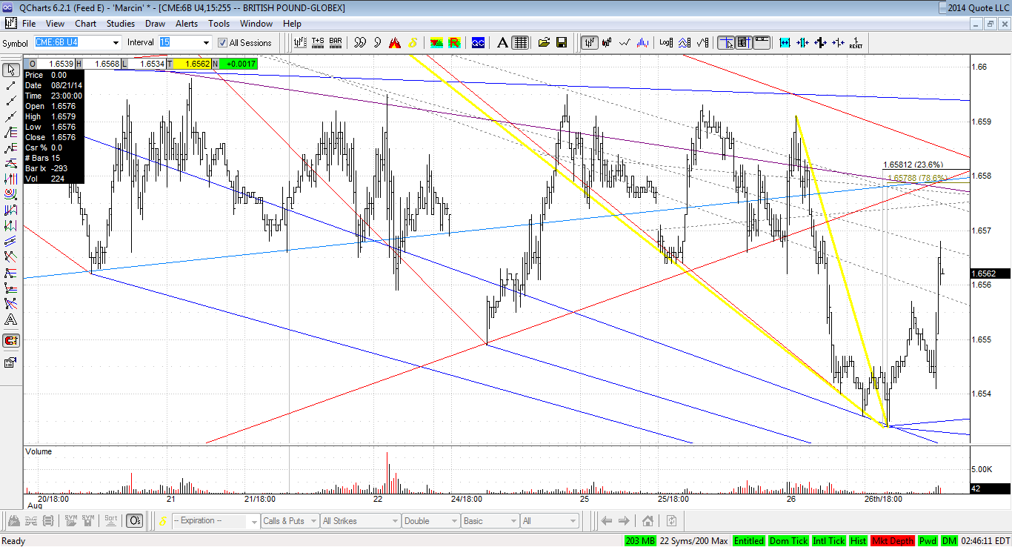Click the horizontal expand cyan icon
This screenshot has height=547, width=1012.
click(785, 42)
